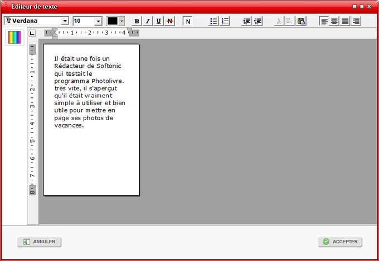379x261 pixels.
Task: Click the first indent icon
Action: [246, 21]
